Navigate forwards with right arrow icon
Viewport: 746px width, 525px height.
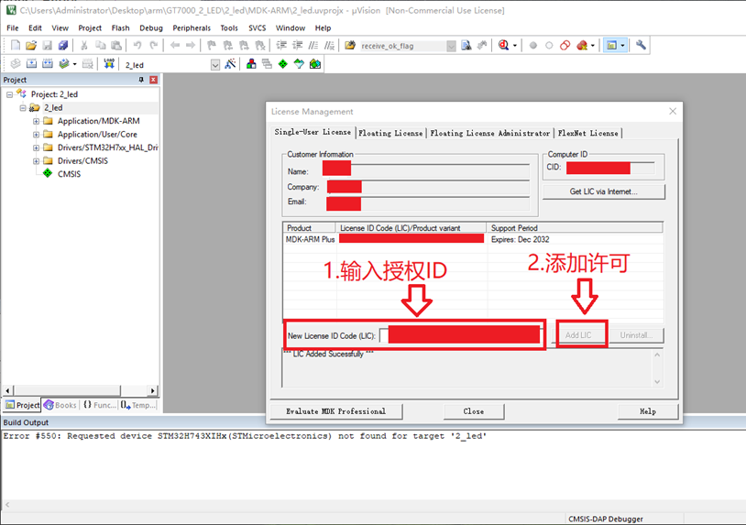click(x=191, y=46)
